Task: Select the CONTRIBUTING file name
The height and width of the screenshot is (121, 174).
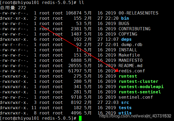Action: pos(135,29)
